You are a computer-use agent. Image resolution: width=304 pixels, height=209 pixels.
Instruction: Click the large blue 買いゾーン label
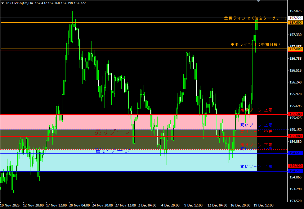tap(112, 150)
